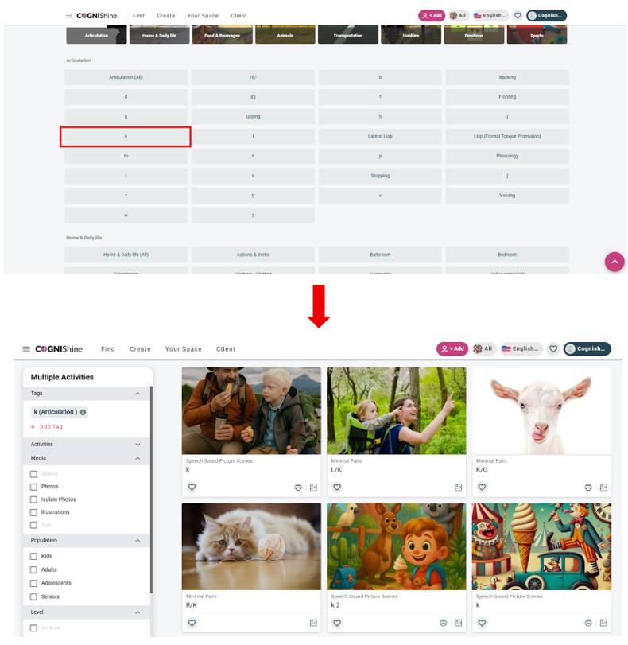Open image view for R/K card
This screenshot has height=645, width=628.
click(x=313, y=623)
